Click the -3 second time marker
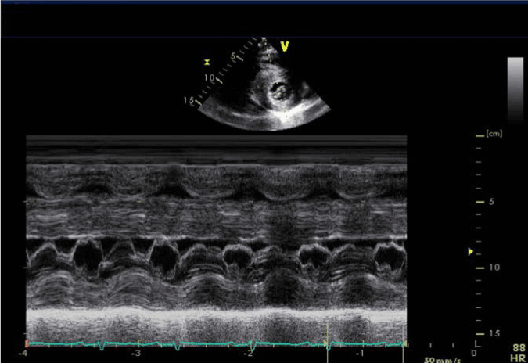Screen dimensions: 528x363 click(138, 354)
